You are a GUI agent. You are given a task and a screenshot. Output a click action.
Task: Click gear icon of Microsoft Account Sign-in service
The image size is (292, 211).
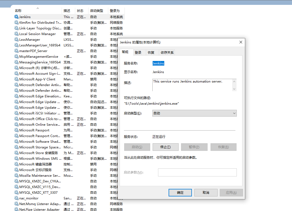(x=17, y=73)
